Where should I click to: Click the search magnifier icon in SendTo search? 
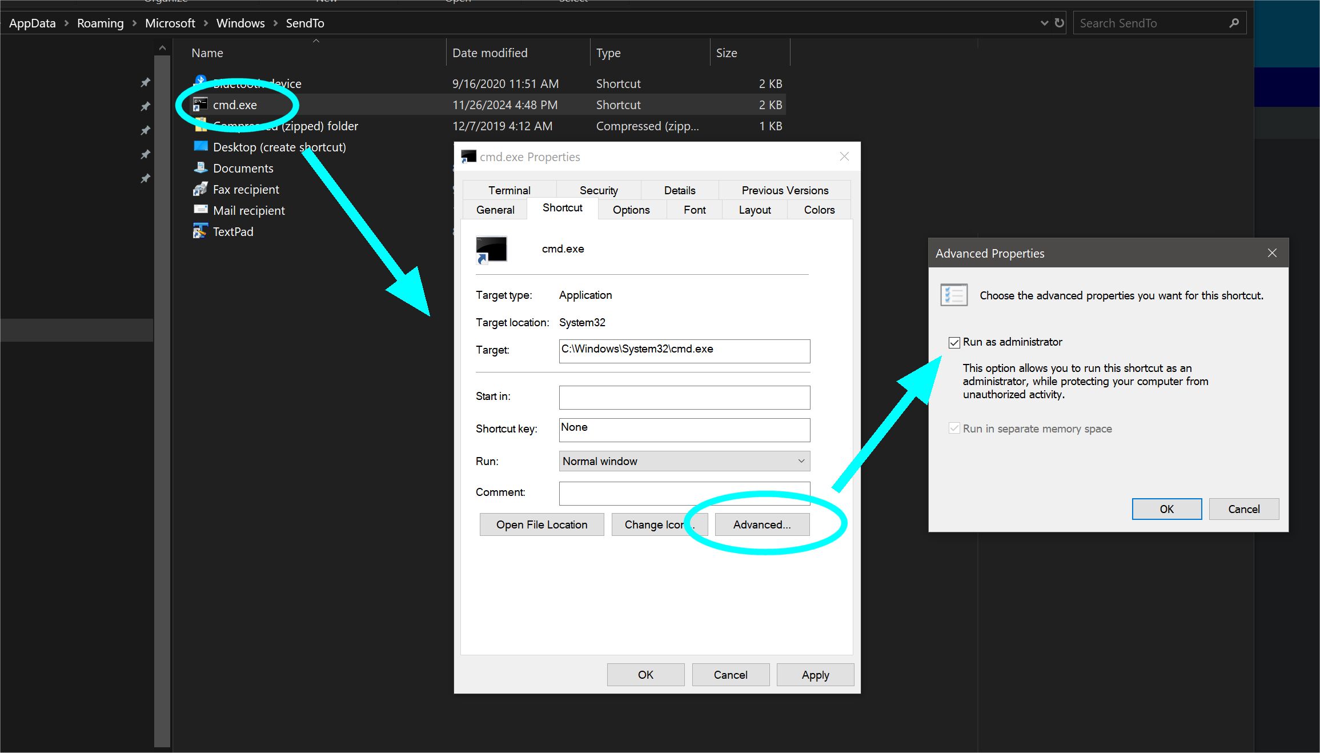(1234, 23)
